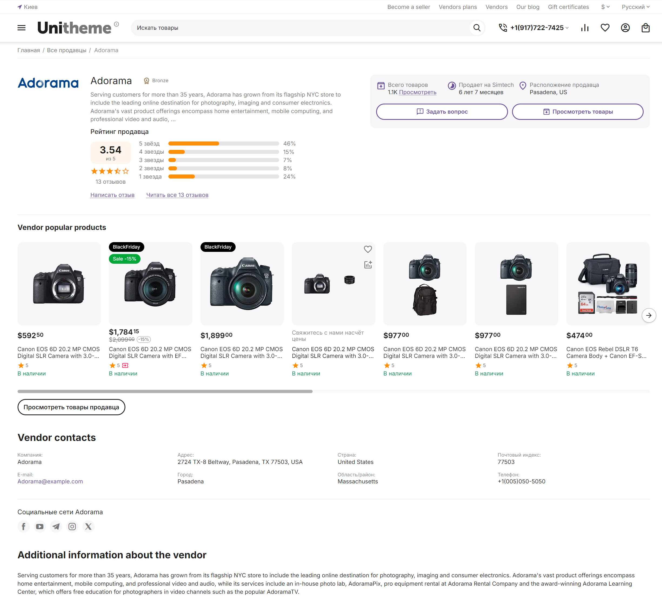Add fourth camera product to comparison
662x610 pixels.
click(367, 265)
